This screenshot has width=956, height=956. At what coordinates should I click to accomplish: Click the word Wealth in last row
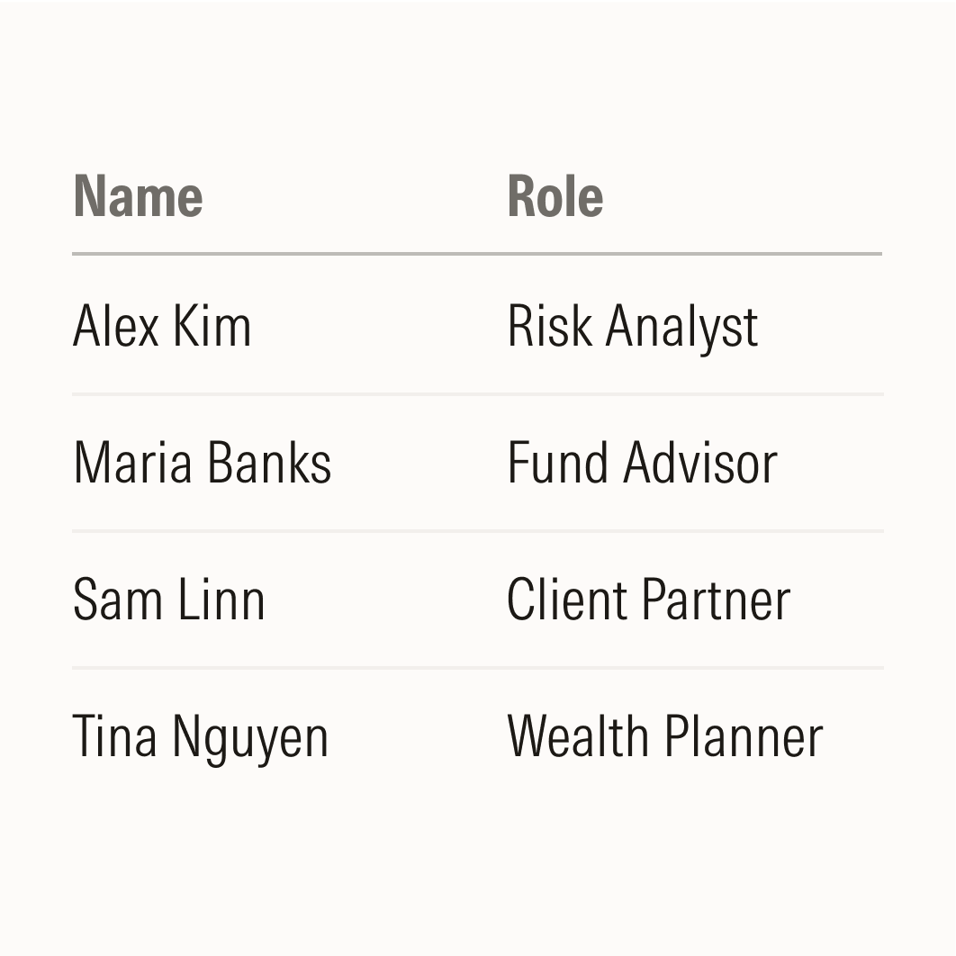point(578,736)
